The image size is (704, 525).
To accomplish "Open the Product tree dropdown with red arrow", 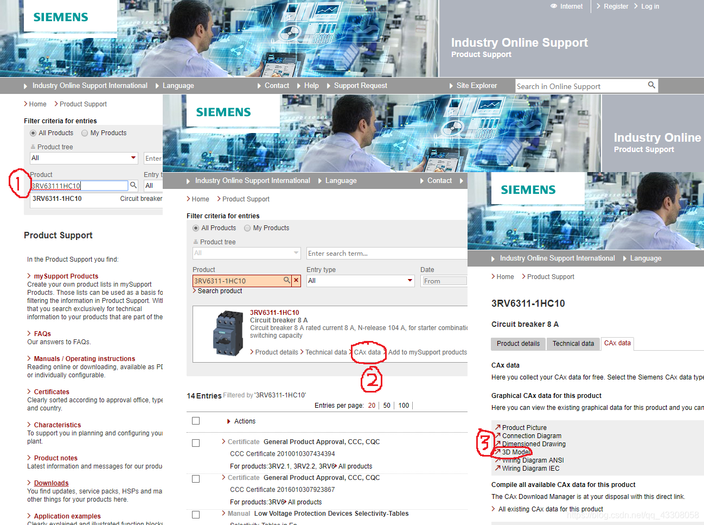I will point(133,158).
